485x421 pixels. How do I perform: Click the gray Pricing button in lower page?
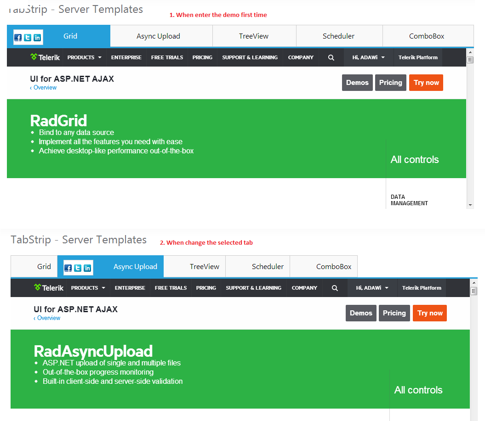point(394,313)
